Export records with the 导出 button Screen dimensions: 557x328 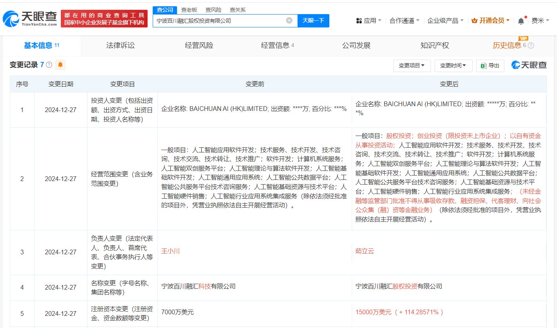point(490,66)
